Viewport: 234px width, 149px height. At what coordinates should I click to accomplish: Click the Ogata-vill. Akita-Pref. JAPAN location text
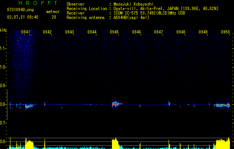coord(166,9)
